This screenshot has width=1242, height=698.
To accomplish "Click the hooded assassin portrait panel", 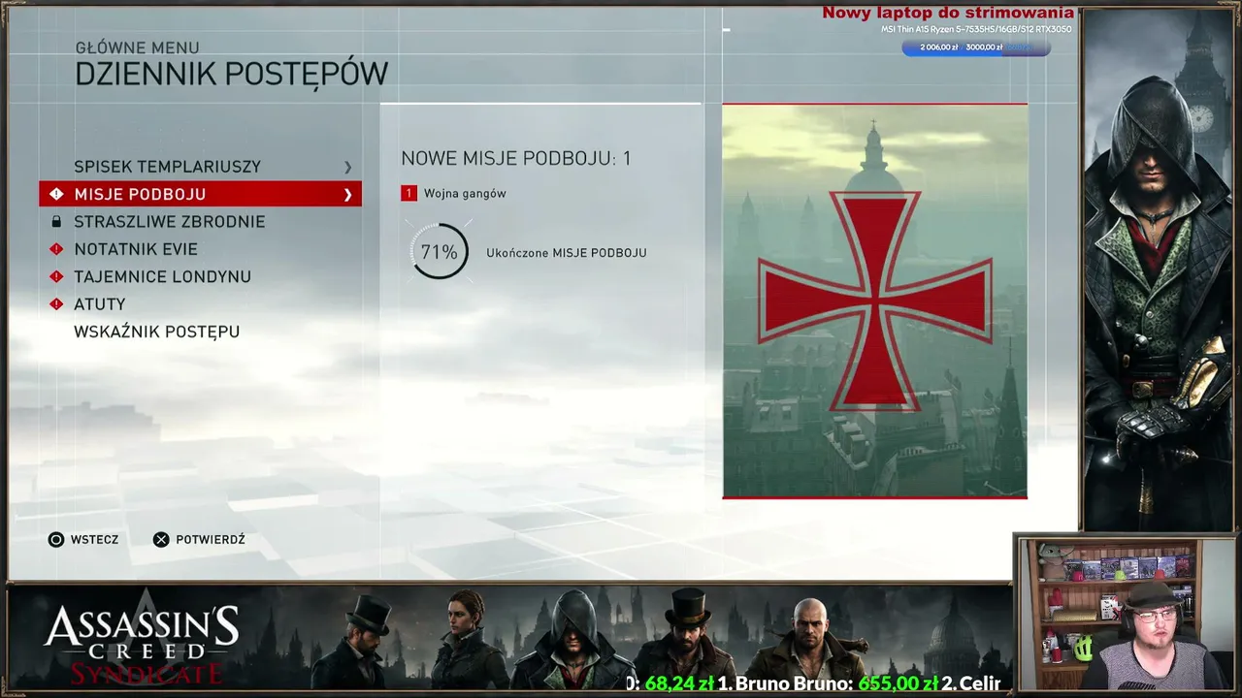I will [1157, 270].
